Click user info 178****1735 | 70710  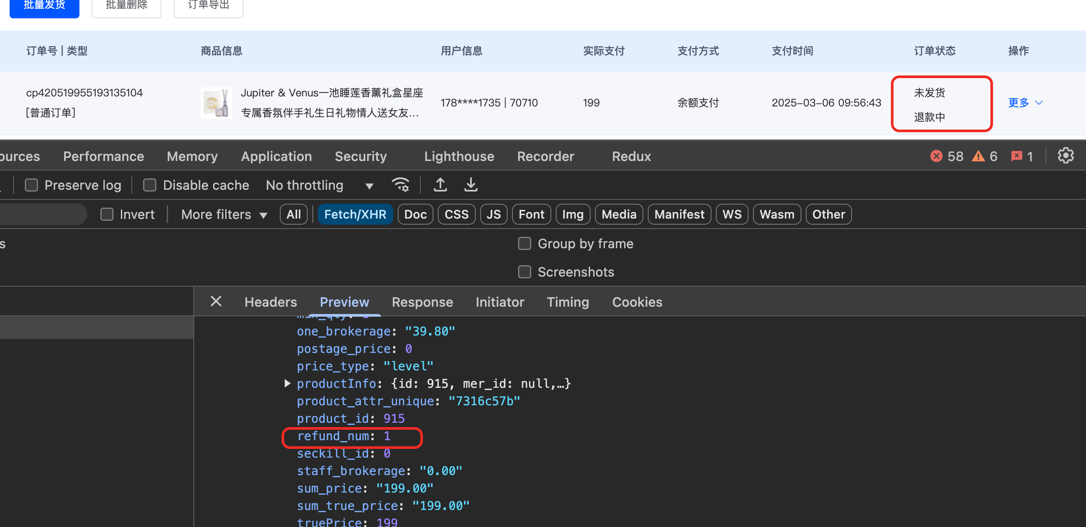click(x=489, y=103)
